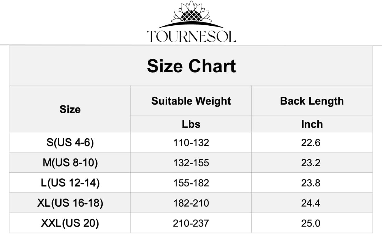
Task: Click the 22.6 back length value
Action: tap(311, 143)
